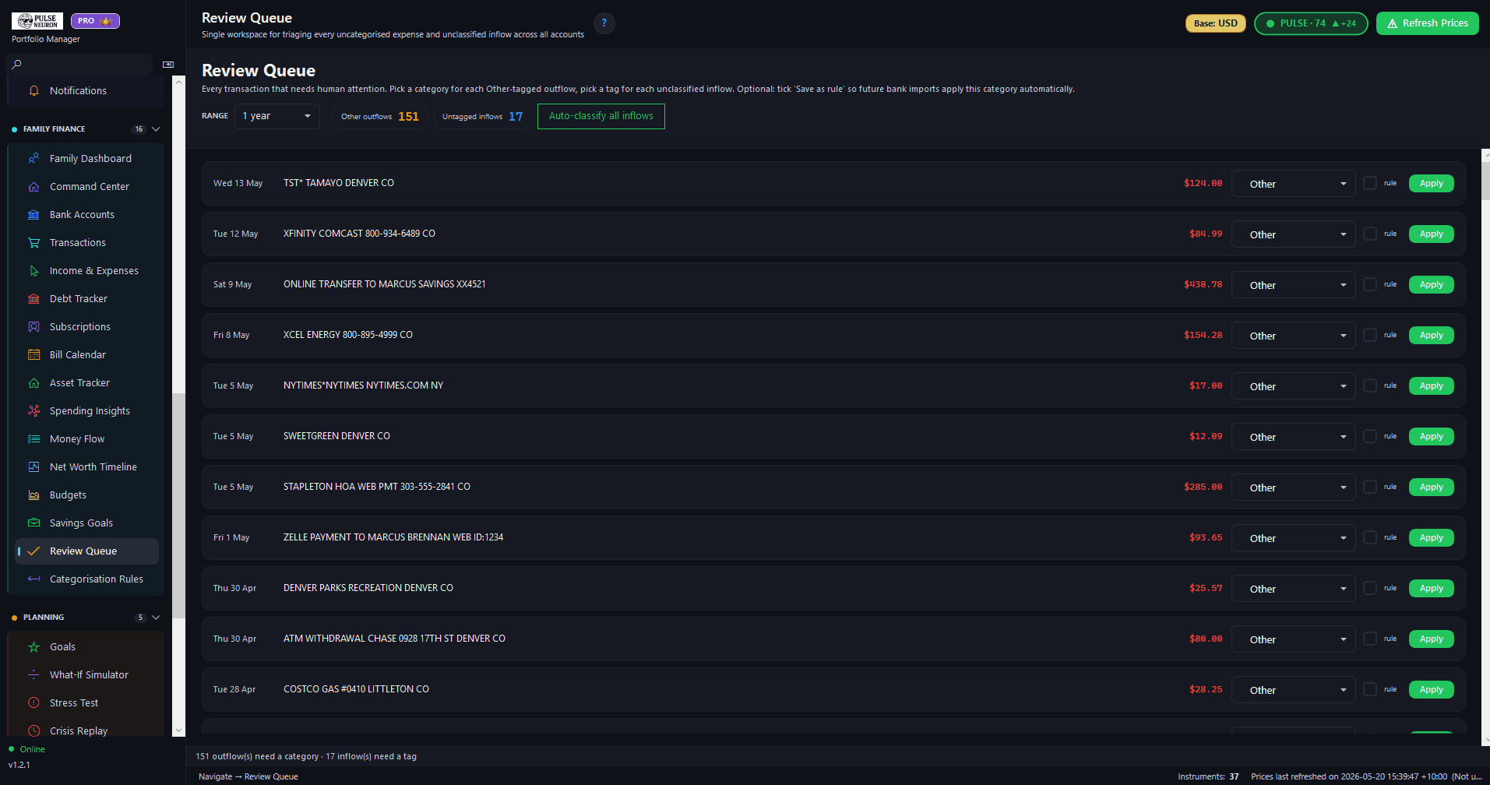Viewport: 1490px width, 785px height.
Task: Click the Family Dashboard icon
Action: click(x=33, y=158)
